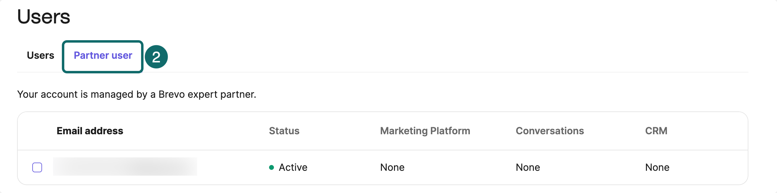Click None under Marketing Platform
This screenshot has height=193, width=777.
coord(392,167)
